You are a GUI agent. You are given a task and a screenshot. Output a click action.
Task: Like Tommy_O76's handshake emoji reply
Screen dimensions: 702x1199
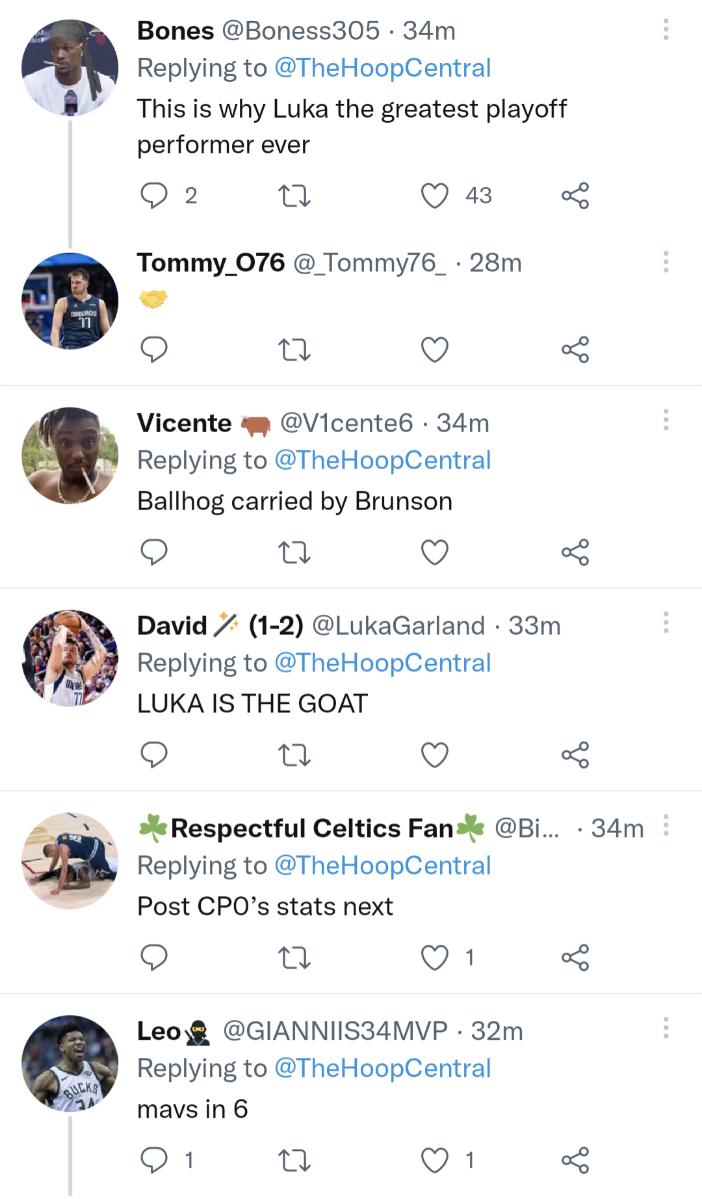click(435, 350)
